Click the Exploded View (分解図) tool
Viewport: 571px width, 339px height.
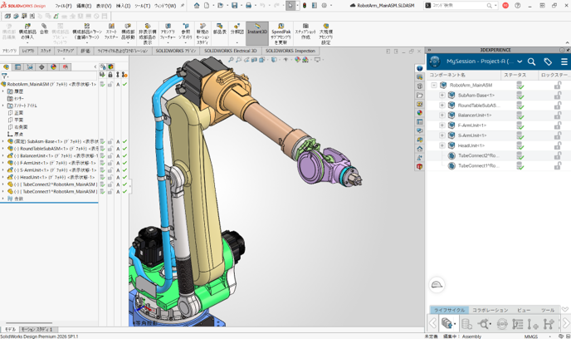[x=237, y=29]
